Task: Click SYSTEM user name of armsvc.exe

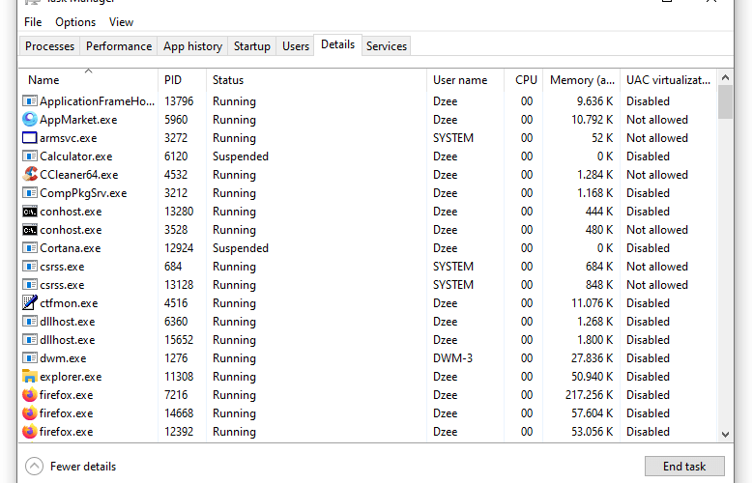Action: [x=452, y=138]
